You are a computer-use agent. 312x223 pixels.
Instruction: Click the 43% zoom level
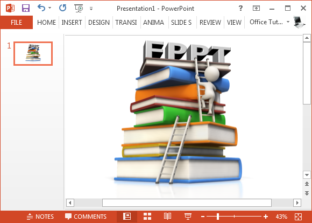[281, 217]
